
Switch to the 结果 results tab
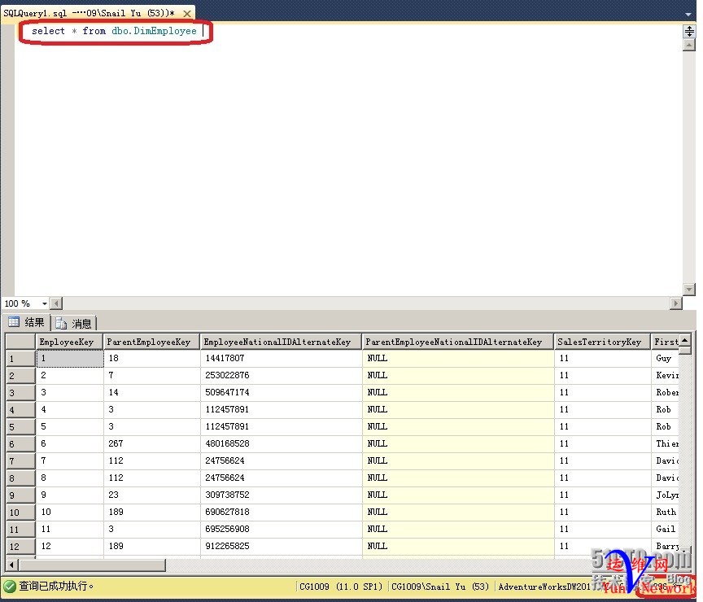coord(27,322)
